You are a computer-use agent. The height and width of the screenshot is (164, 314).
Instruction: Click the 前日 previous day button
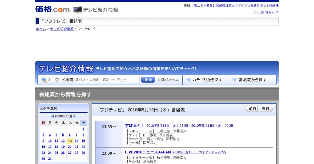click(251, 109)
